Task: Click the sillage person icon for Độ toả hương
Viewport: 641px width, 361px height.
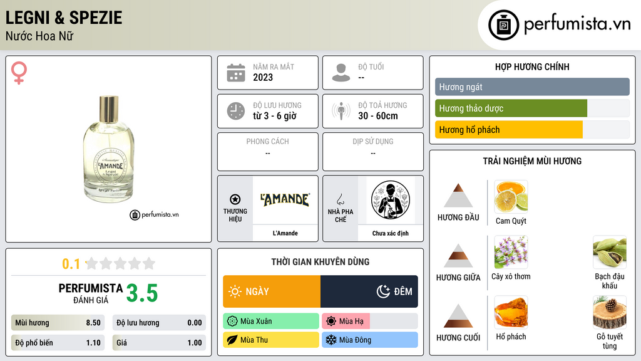Action: point(341,111)
